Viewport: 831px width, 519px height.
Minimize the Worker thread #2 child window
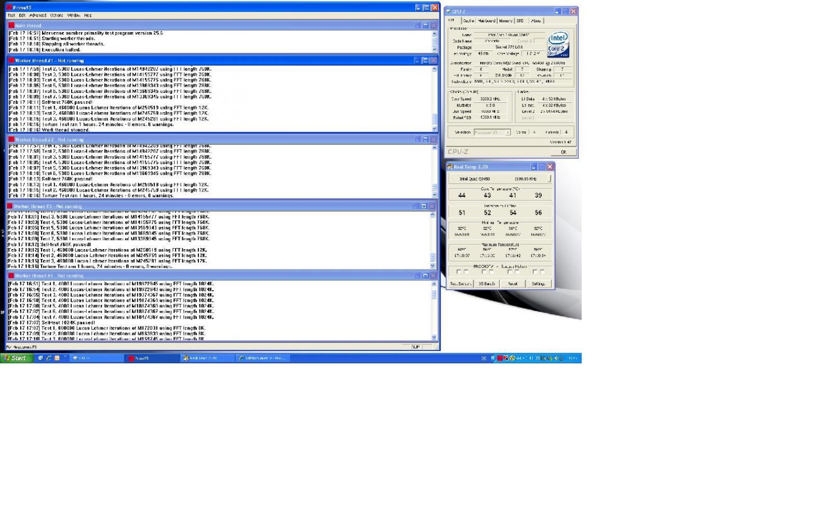tap(417, 140)
